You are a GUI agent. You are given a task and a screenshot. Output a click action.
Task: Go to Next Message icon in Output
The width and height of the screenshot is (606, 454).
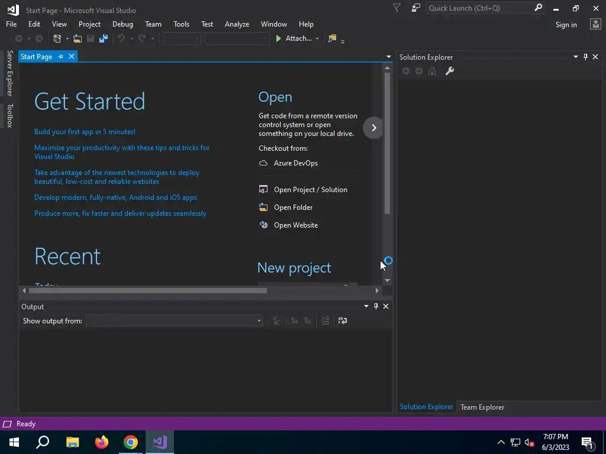coord(307,320)
